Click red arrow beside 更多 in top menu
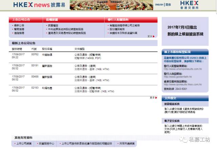This screenshot has height=149, width=217. (x=154, y=36)
